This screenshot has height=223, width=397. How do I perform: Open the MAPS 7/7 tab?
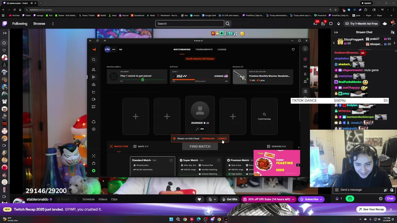click(141, 146)
